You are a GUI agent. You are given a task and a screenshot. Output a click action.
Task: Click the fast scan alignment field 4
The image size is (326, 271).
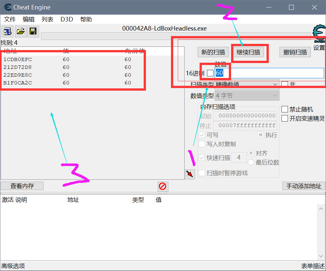(x=239, y=158)
